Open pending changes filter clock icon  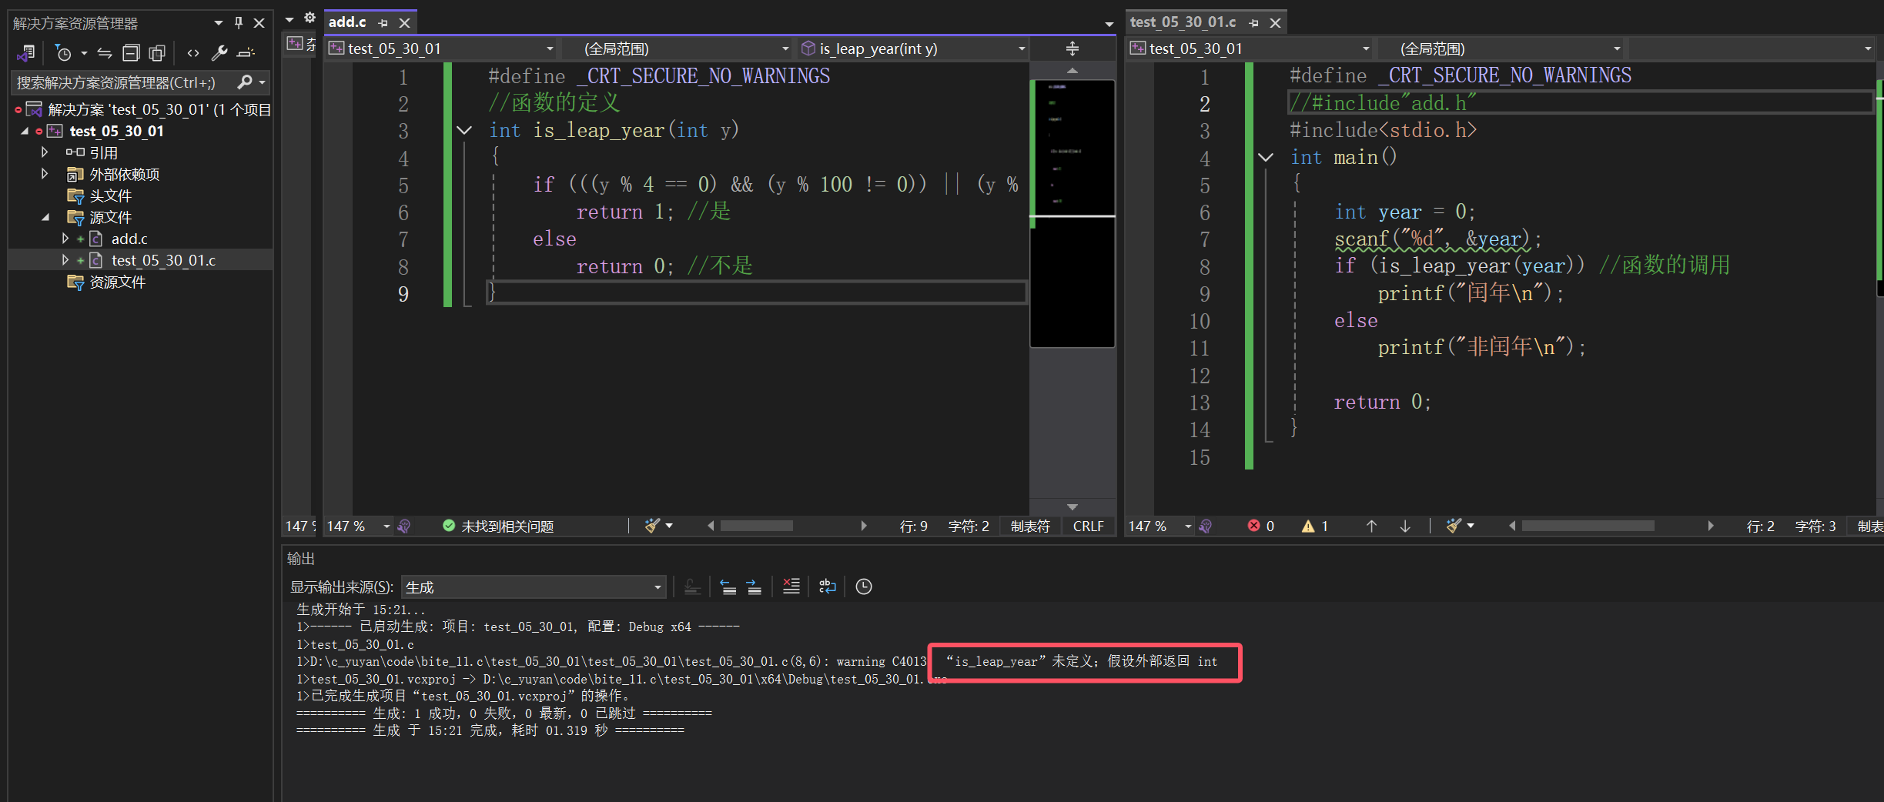(64, 53)
